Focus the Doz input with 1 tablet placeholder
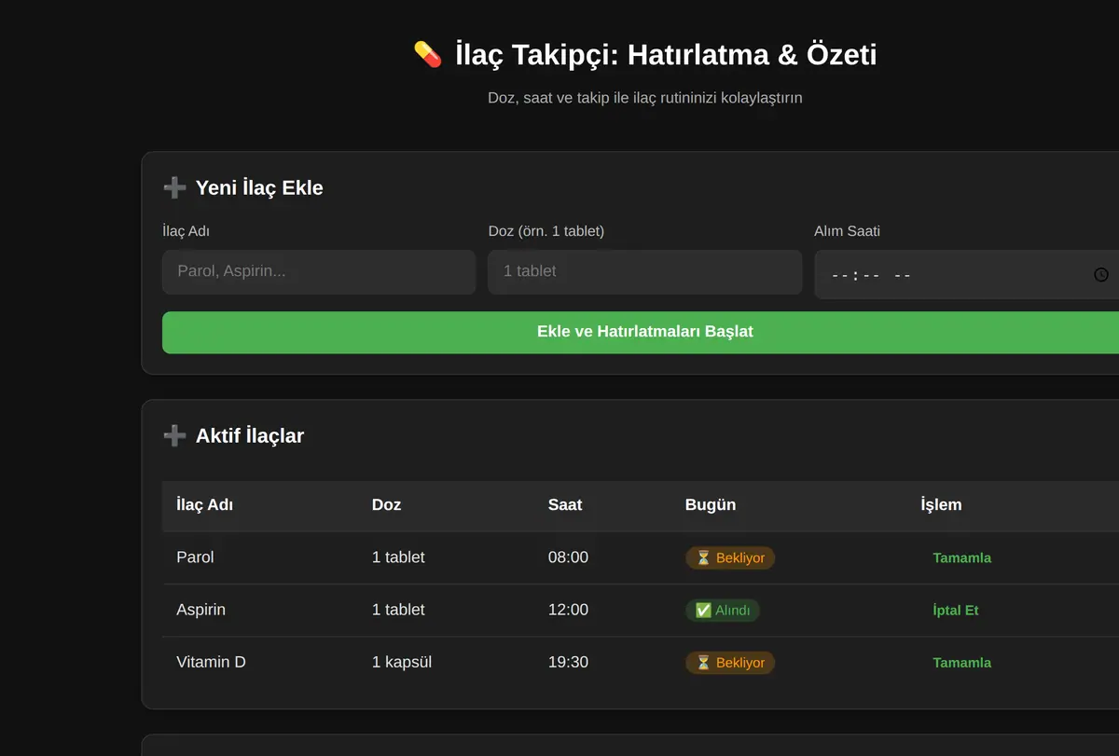The image size is (1119, 756). coord(645,271)
